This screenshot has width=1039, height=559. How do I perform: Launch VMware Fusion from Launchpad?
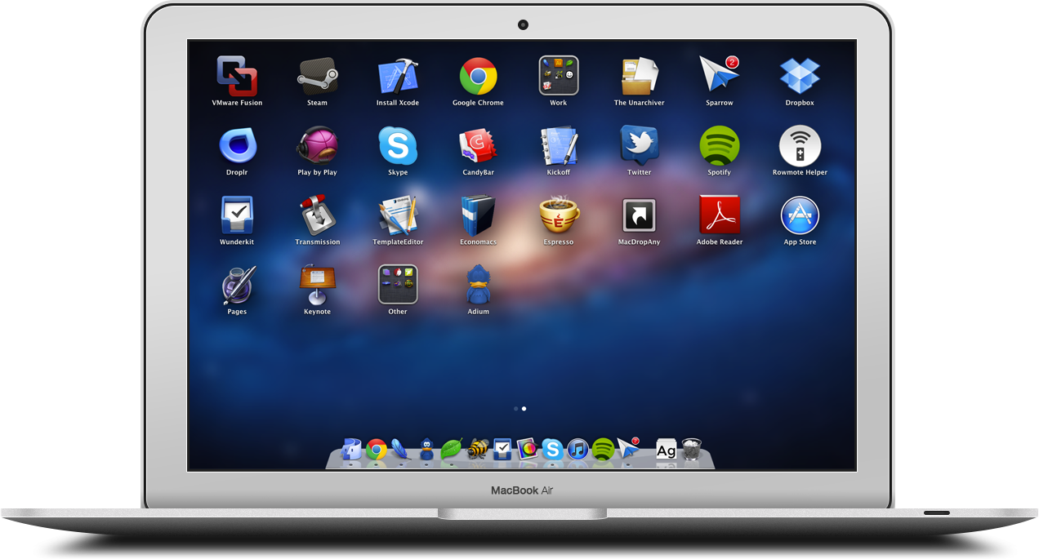(237, 77)
